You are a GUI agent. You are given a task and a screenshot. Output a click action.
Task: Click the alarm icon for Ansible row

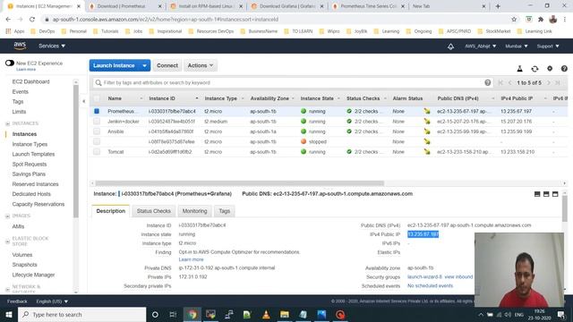(x=427, y=131)
